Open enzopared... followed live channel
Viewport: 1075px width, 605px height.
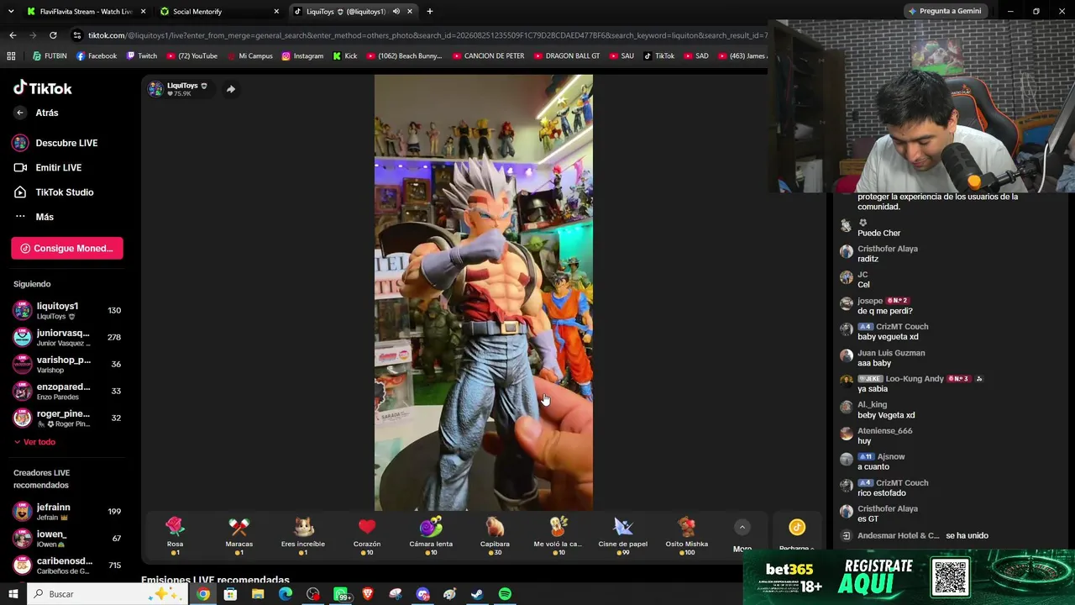[x=67, y=391]
